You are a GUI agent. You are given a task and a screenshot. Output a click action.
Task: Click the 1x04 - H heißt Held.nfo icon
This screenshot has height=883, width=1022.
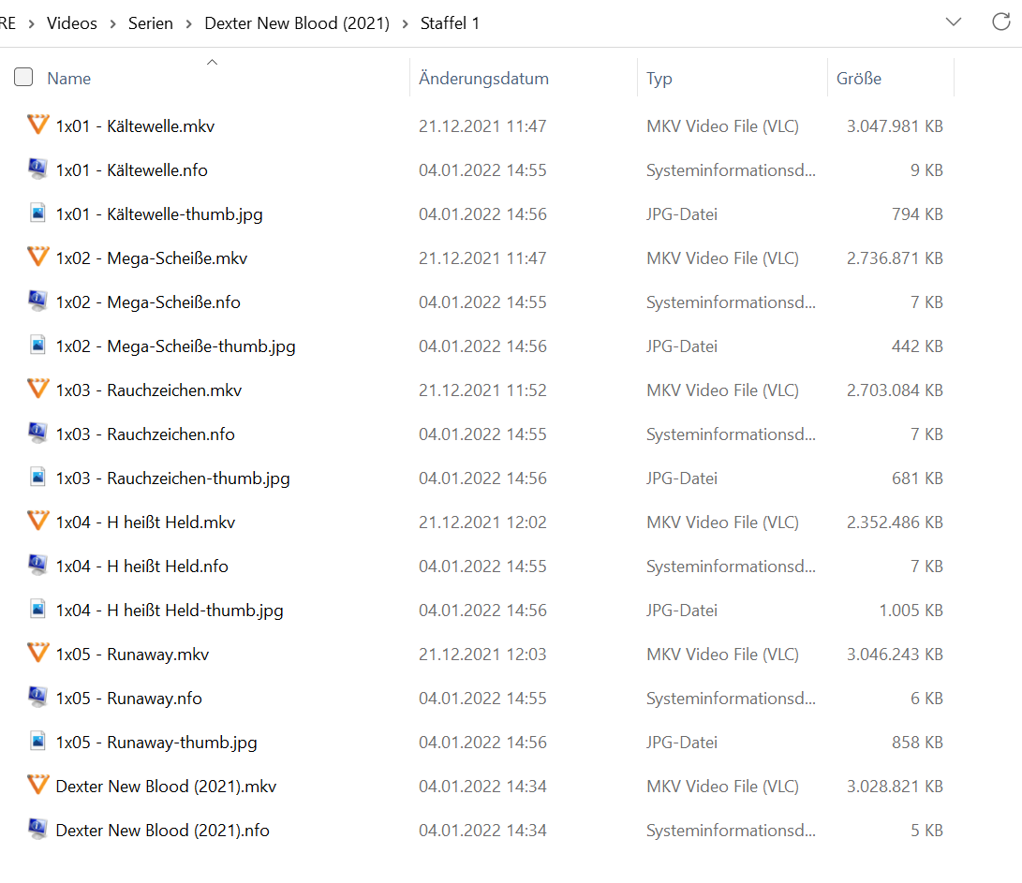[x=37, y=565]
